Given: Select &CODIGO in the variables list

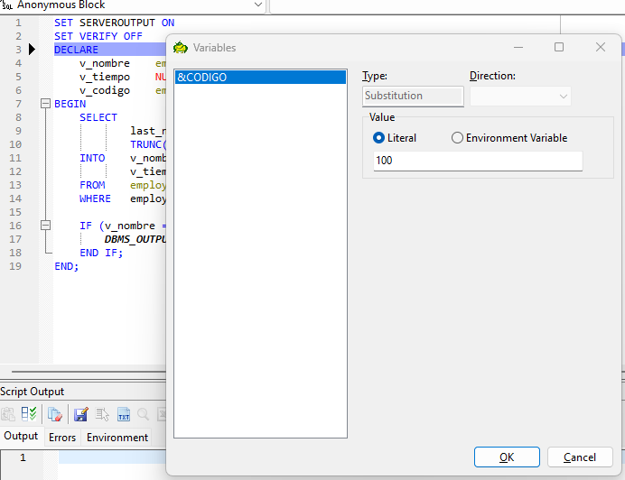Looking at the screenshot, I should pyautogui.click(x=260, y=78).
